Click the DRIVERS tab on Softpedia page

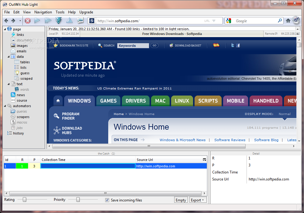(136, 101)
